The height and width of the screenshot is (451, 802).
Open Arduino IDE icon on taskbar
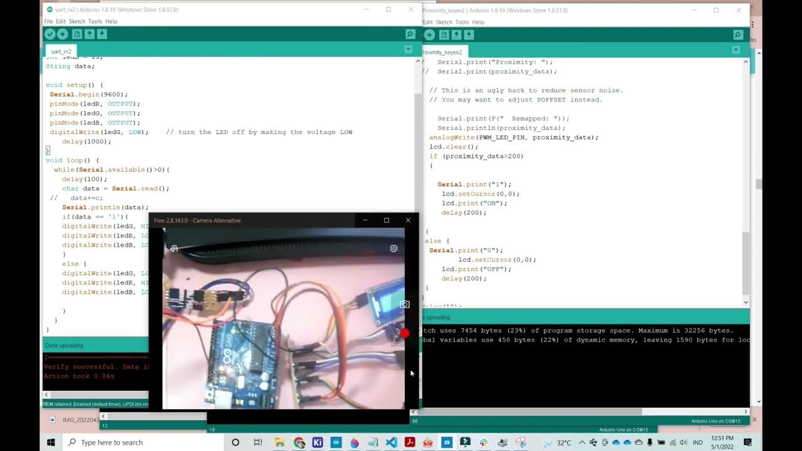336,442
